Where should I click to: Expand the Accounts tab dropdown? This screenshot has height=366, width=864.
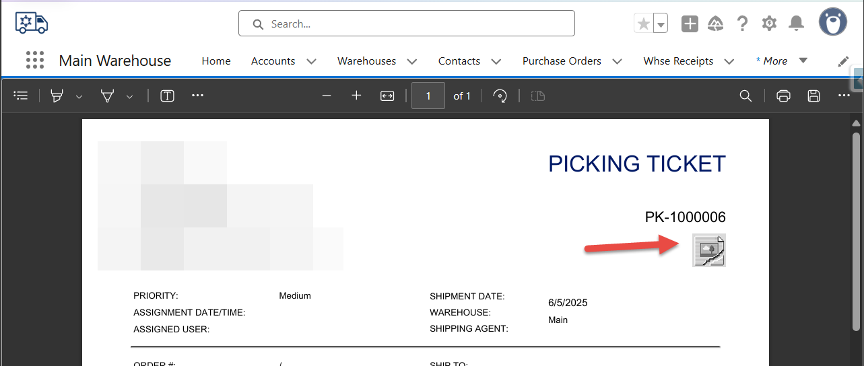click(x=312, y=61)
